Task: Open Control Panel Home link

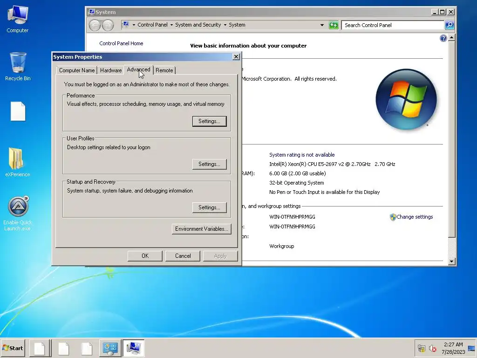Action: point(121,43)
